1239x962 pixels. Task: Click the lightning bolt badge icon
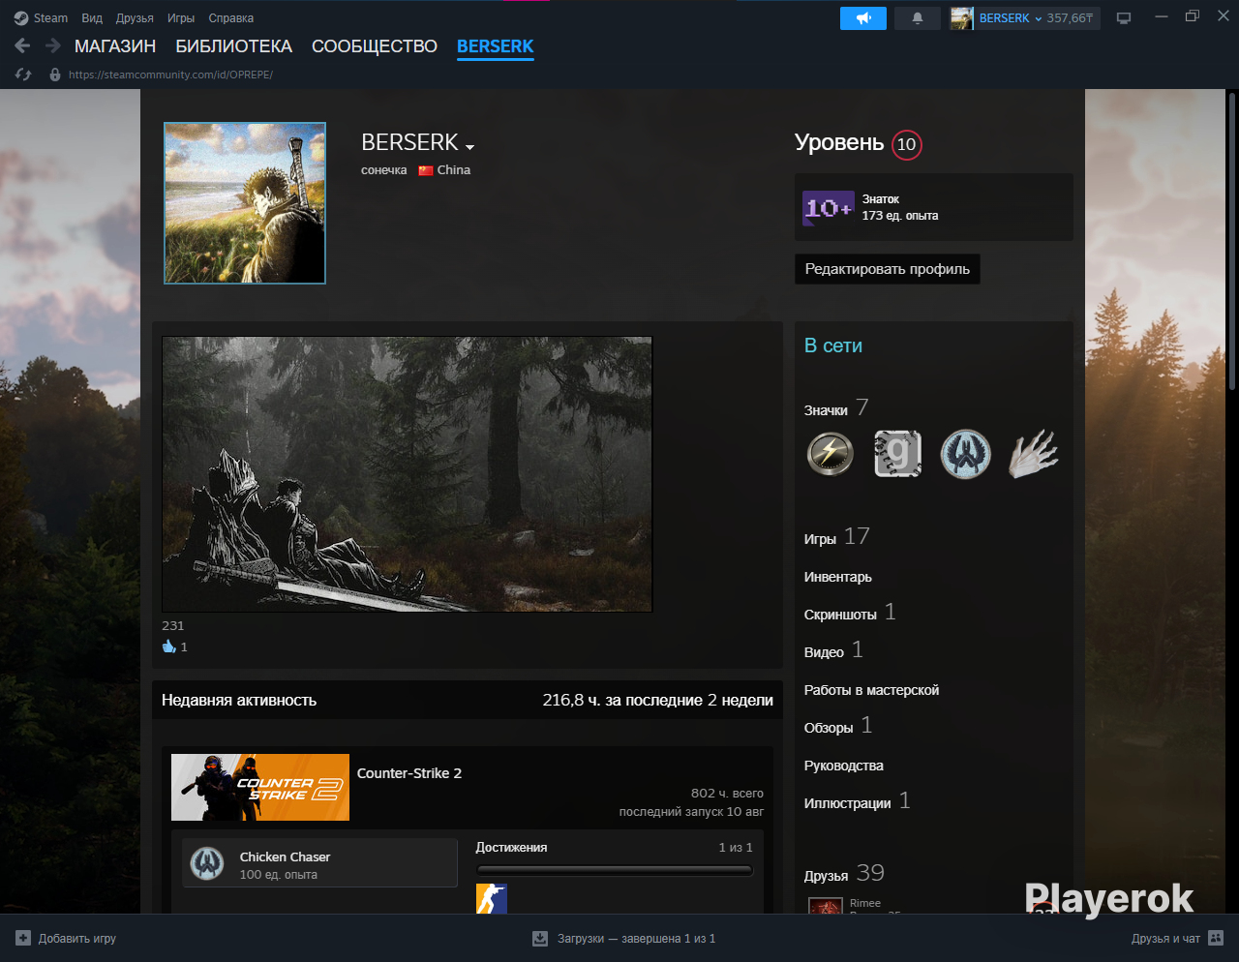pos(831,454)
